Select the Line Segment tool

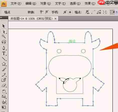point(4,59)
